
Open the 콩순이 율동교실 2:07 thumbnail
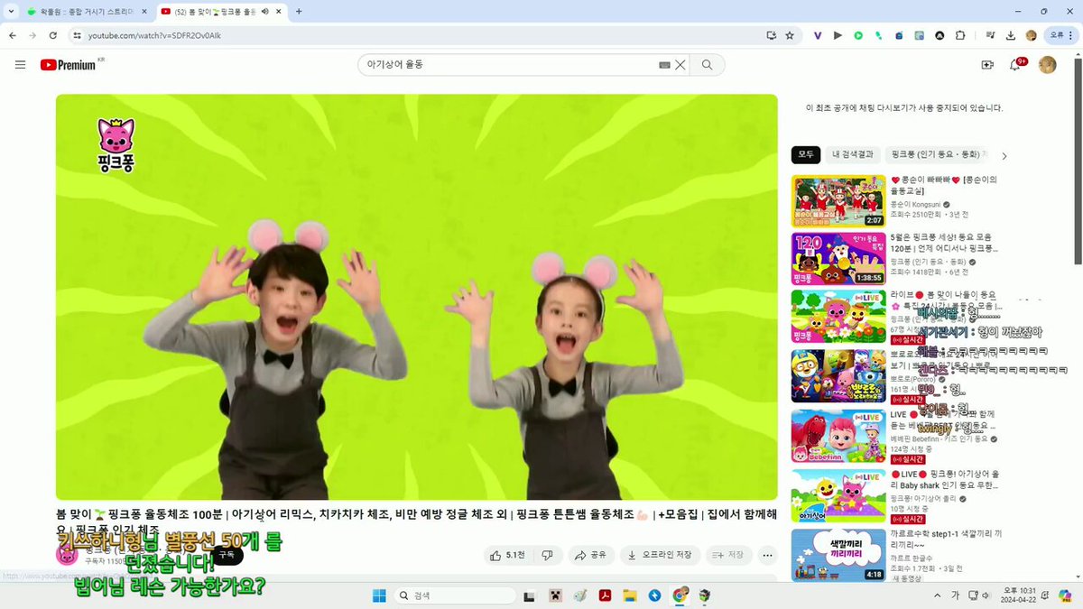(838, 200)
